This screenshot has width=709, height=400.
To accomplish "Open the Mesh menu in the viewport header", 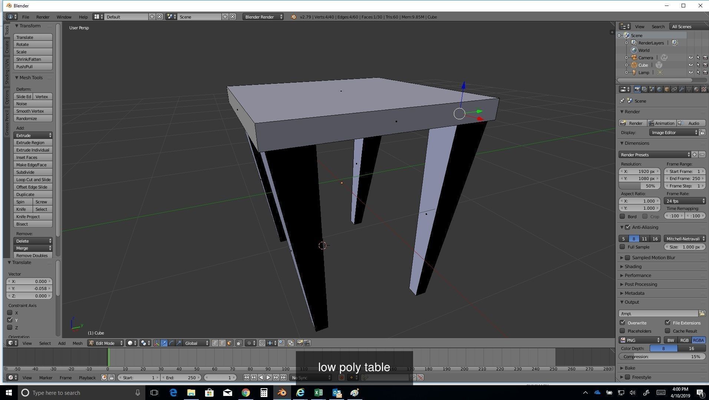I will [78, 343].
